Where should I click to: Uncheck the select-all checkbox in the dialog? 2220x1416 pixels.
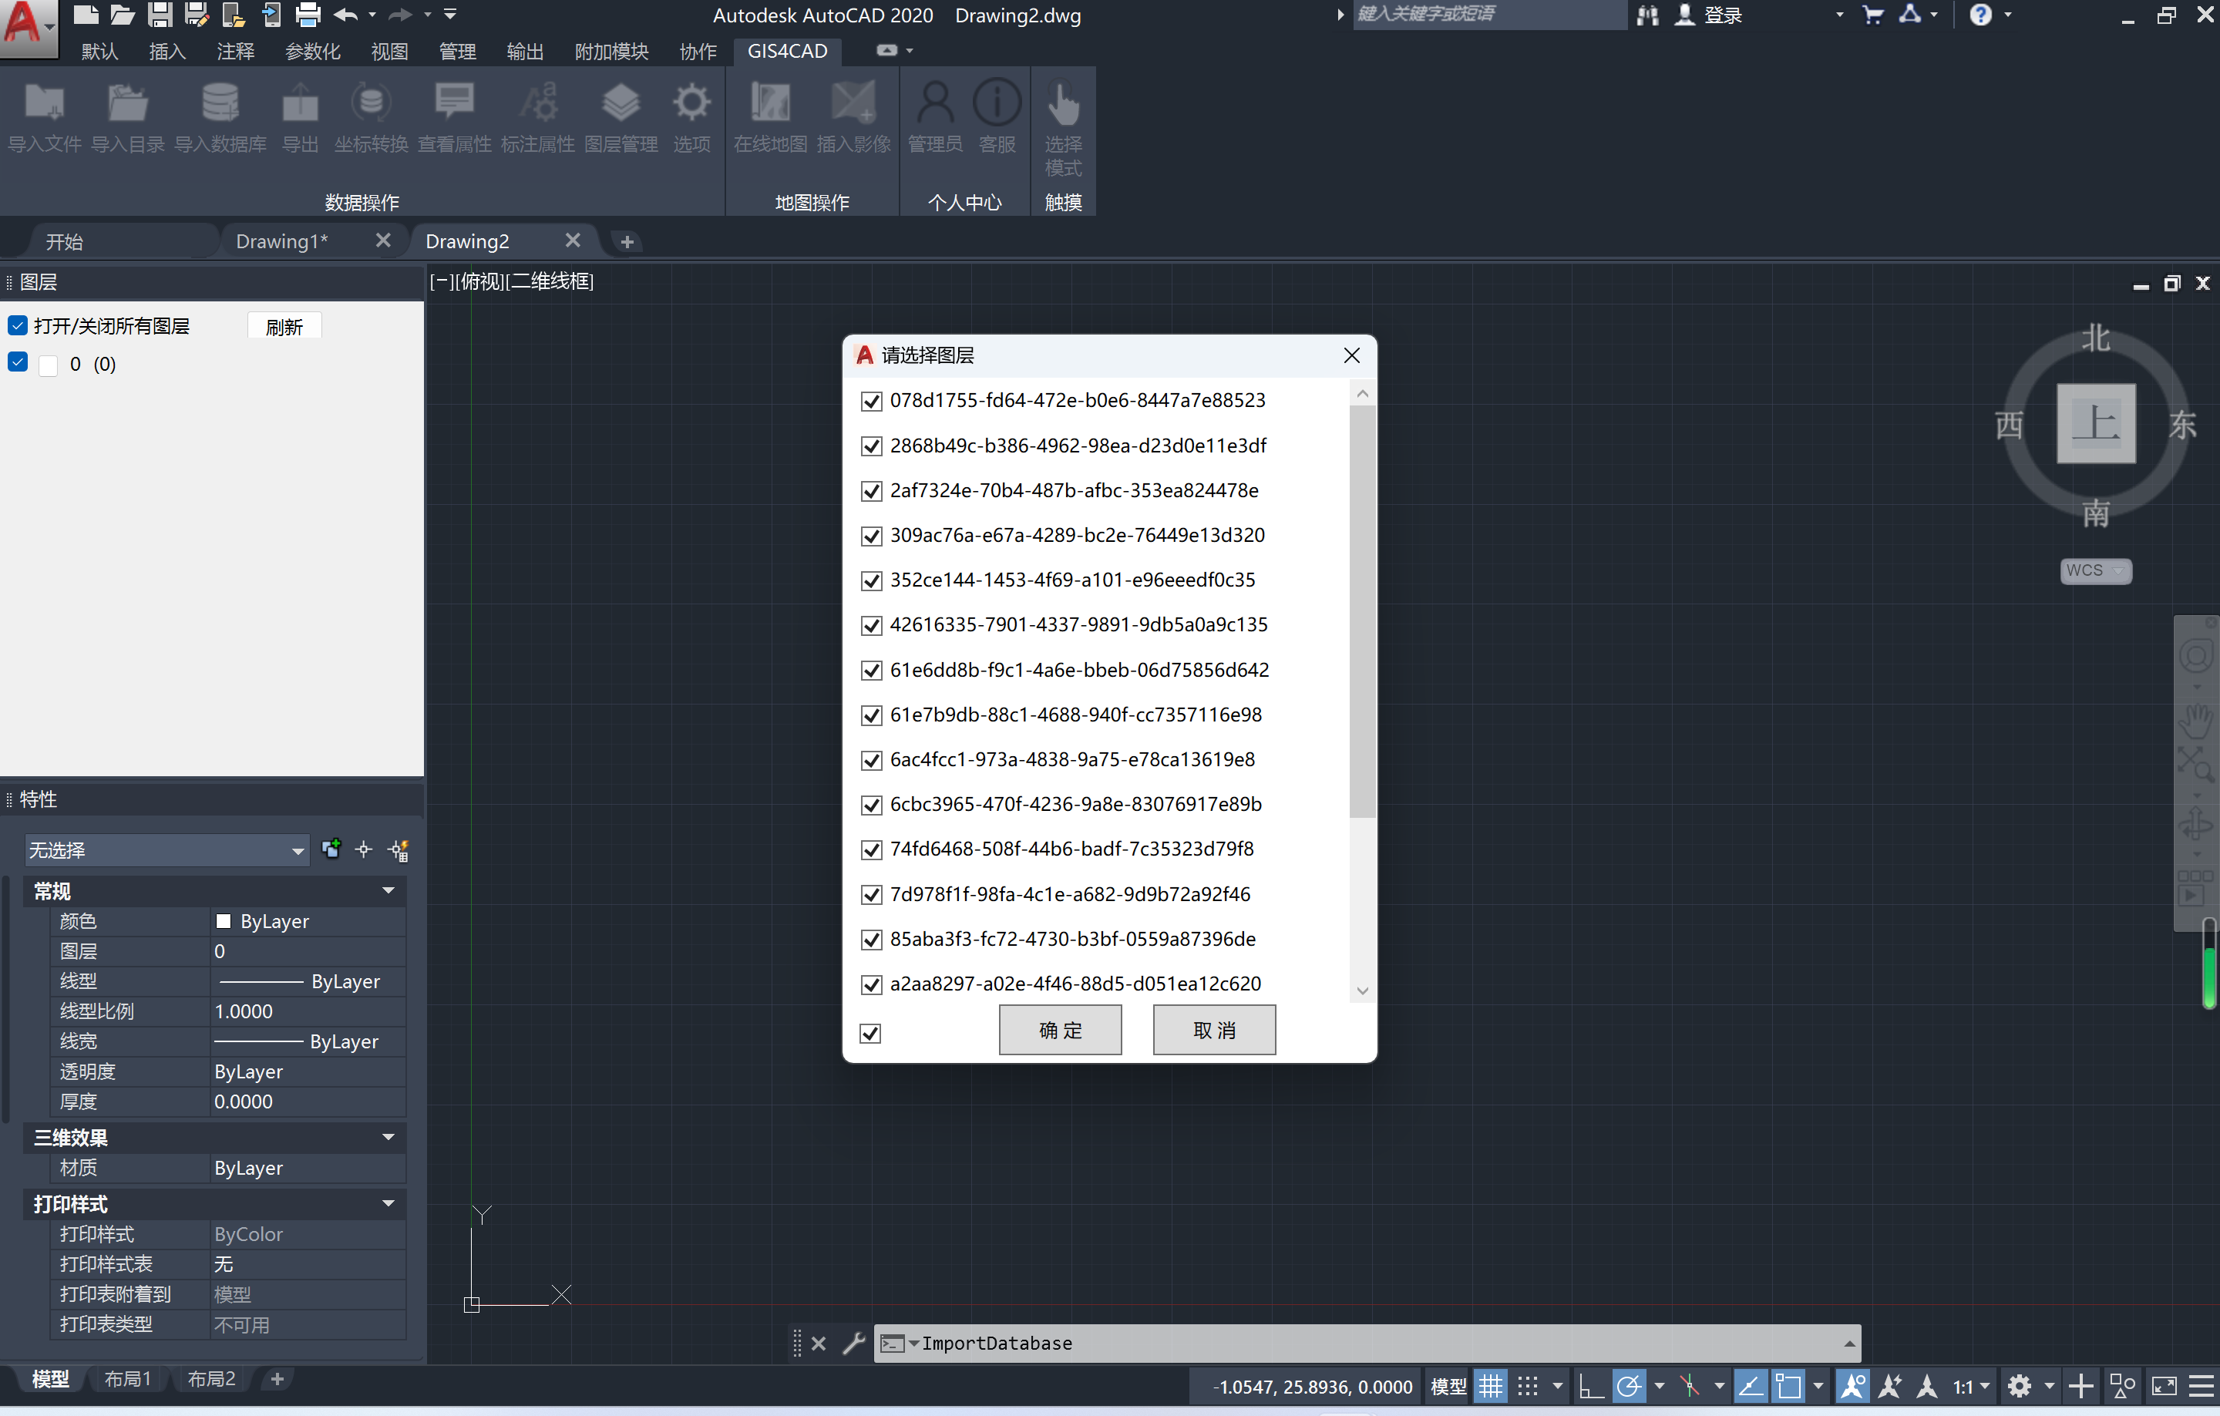point(869,1034)
